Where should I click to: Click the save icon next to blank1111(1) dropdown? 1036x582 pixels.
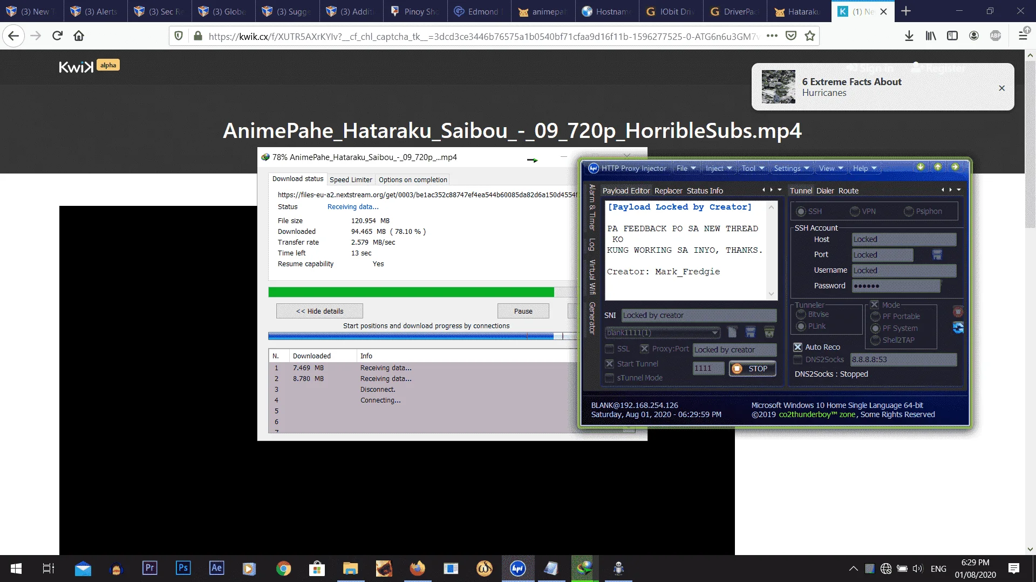point(751,332)
